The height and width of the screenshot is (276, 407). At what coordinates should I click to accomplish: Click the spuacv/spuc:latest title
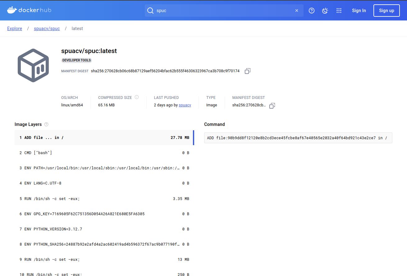tap(89, 51)
